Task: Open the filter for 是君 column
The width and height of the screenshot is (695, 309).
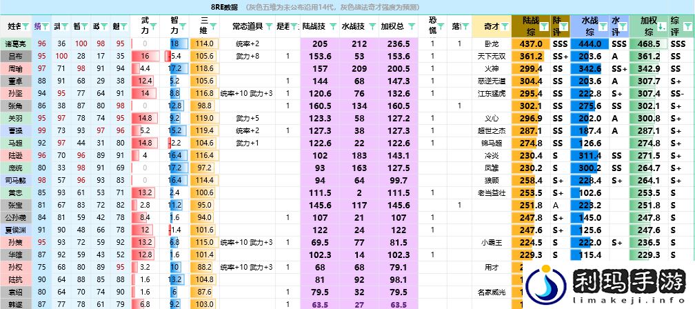Action: pyautogui.click(x=294, y=27)
